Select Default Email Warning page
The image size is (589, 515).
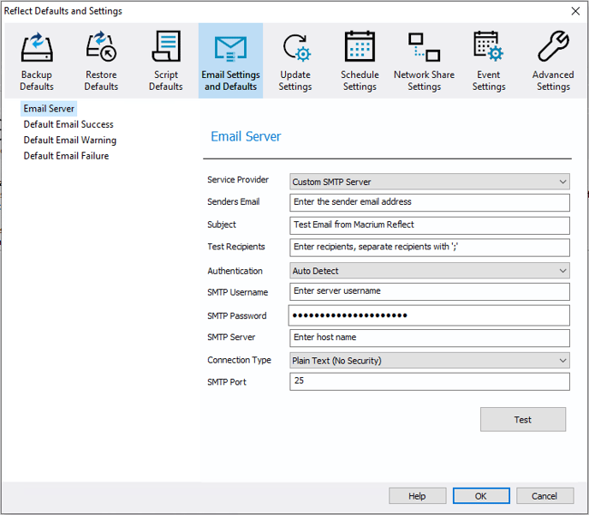coord(70,141)
